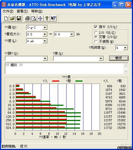
Task: Click write value 1674
Action: [x=109, y=90]
